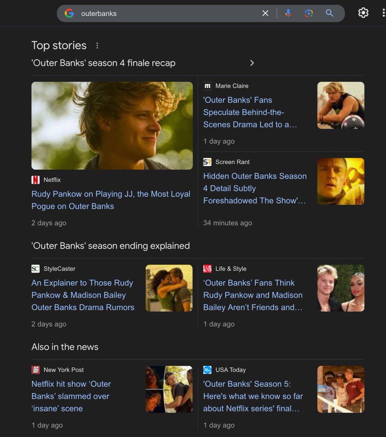386x437 pixels.
Task: Click the Marie Claire source icon
Action: (x=207, y=86)
